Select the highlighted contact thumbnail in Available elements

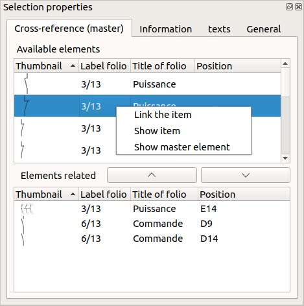26,106
